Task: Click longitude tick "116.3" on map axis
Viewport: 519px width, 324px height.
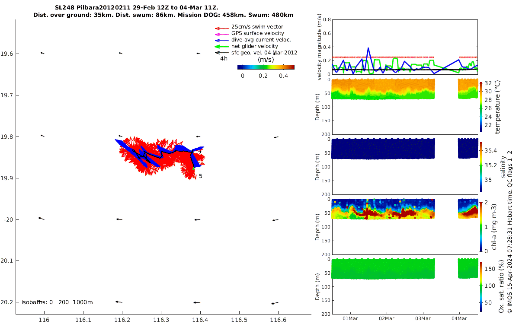Action: click(x=161, y=320)
